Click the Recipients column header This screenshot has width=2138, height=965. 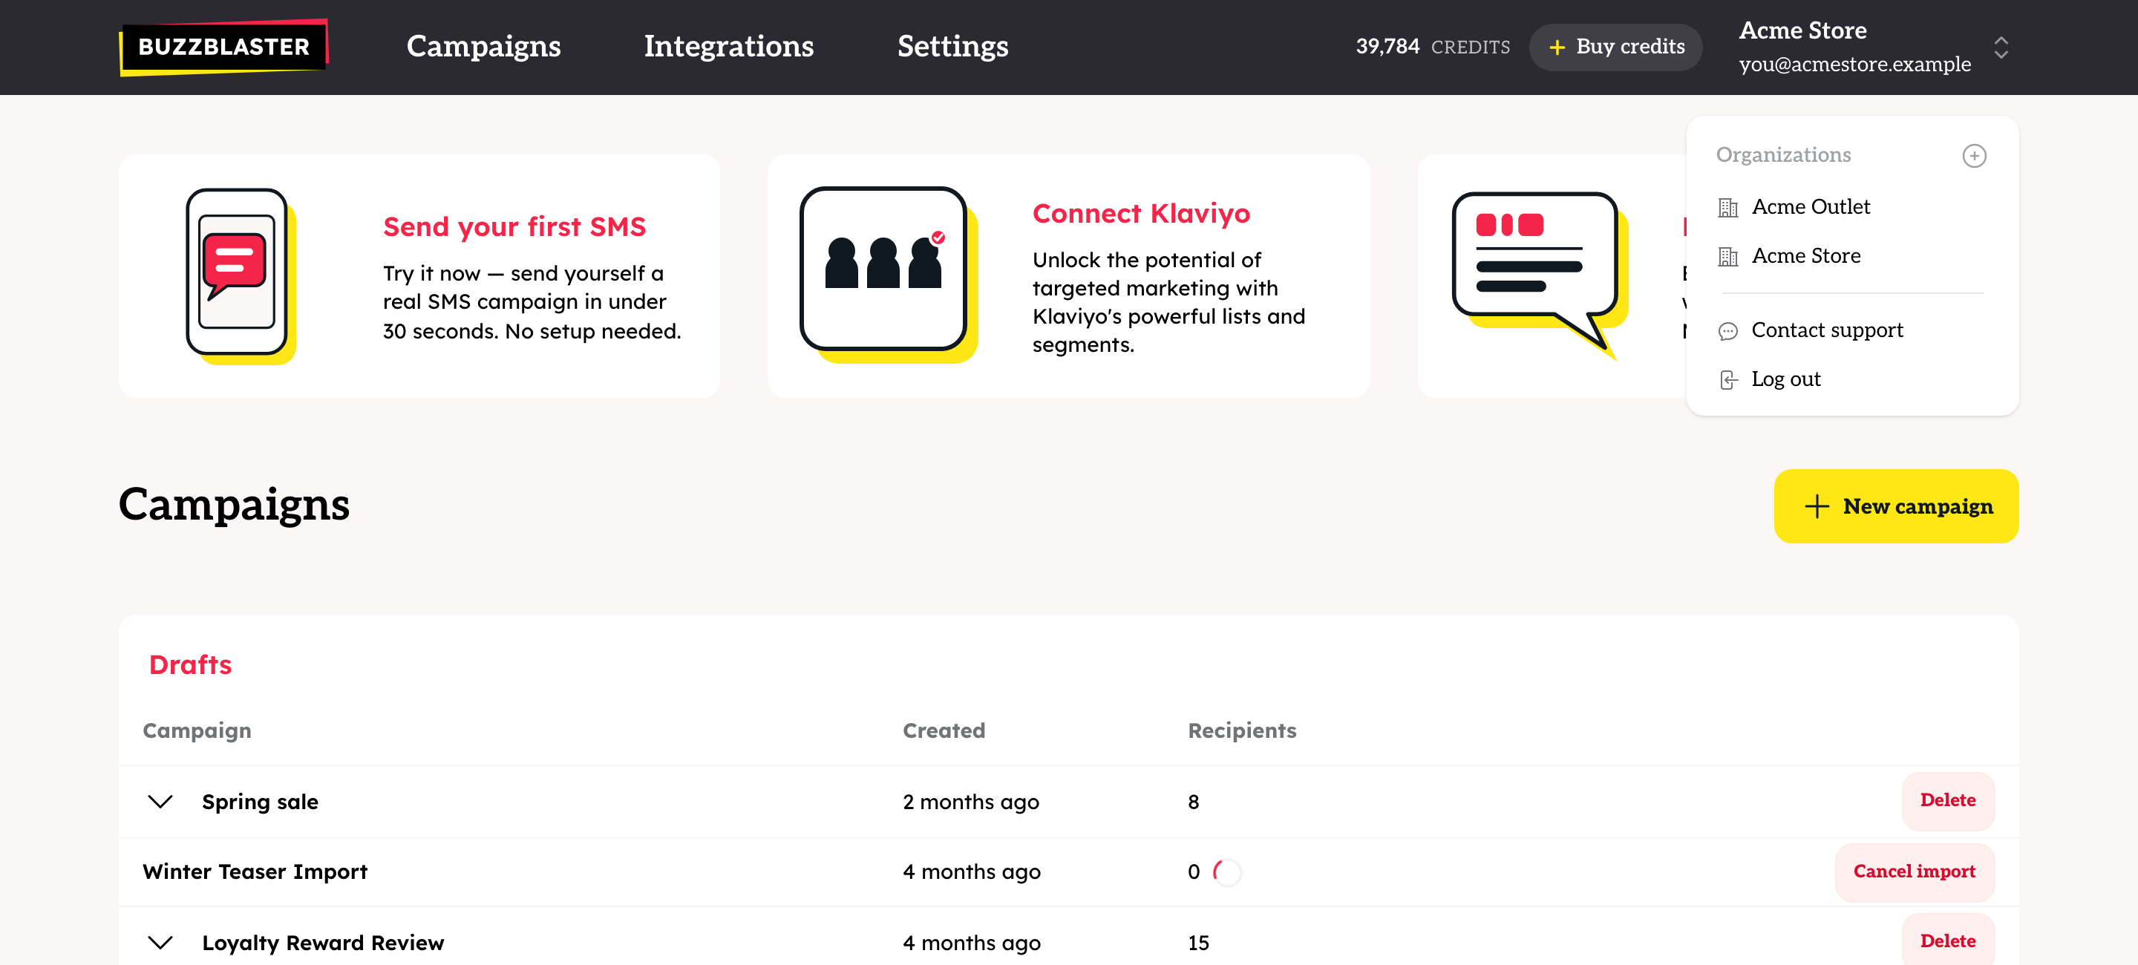1242,730
